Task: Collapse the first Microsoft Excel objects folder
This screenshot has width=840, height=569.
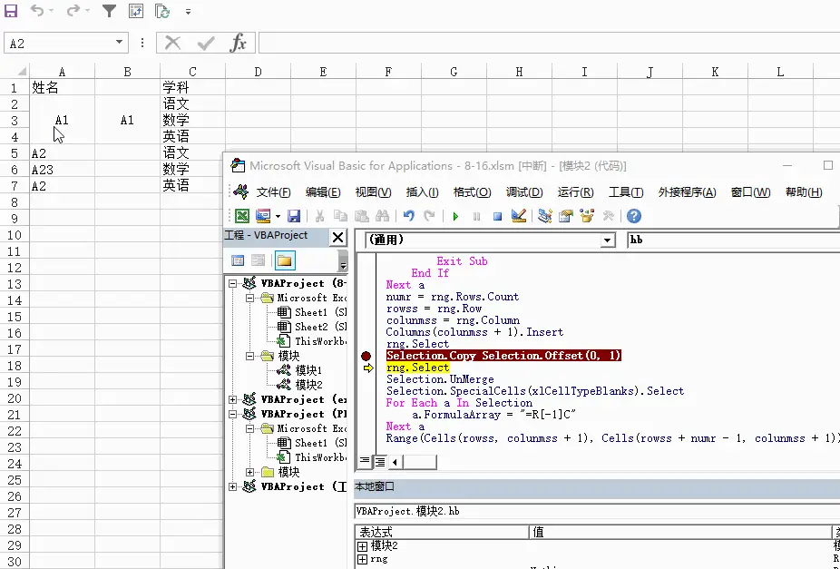Action: tap(250, 298)
